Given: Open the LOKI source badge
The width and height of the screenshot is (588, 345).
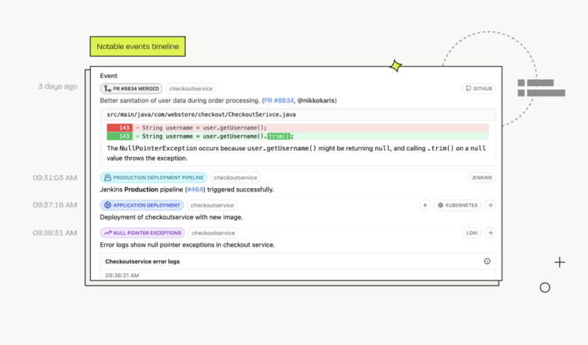Looking at the screenshot, I should coord(472,233).
